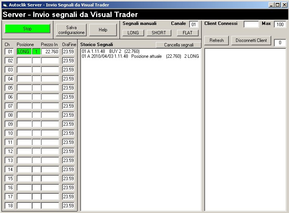Click the Autoclik app icon in title bar
This screenshot has height=213, width=289.
[x=5, y=5]
